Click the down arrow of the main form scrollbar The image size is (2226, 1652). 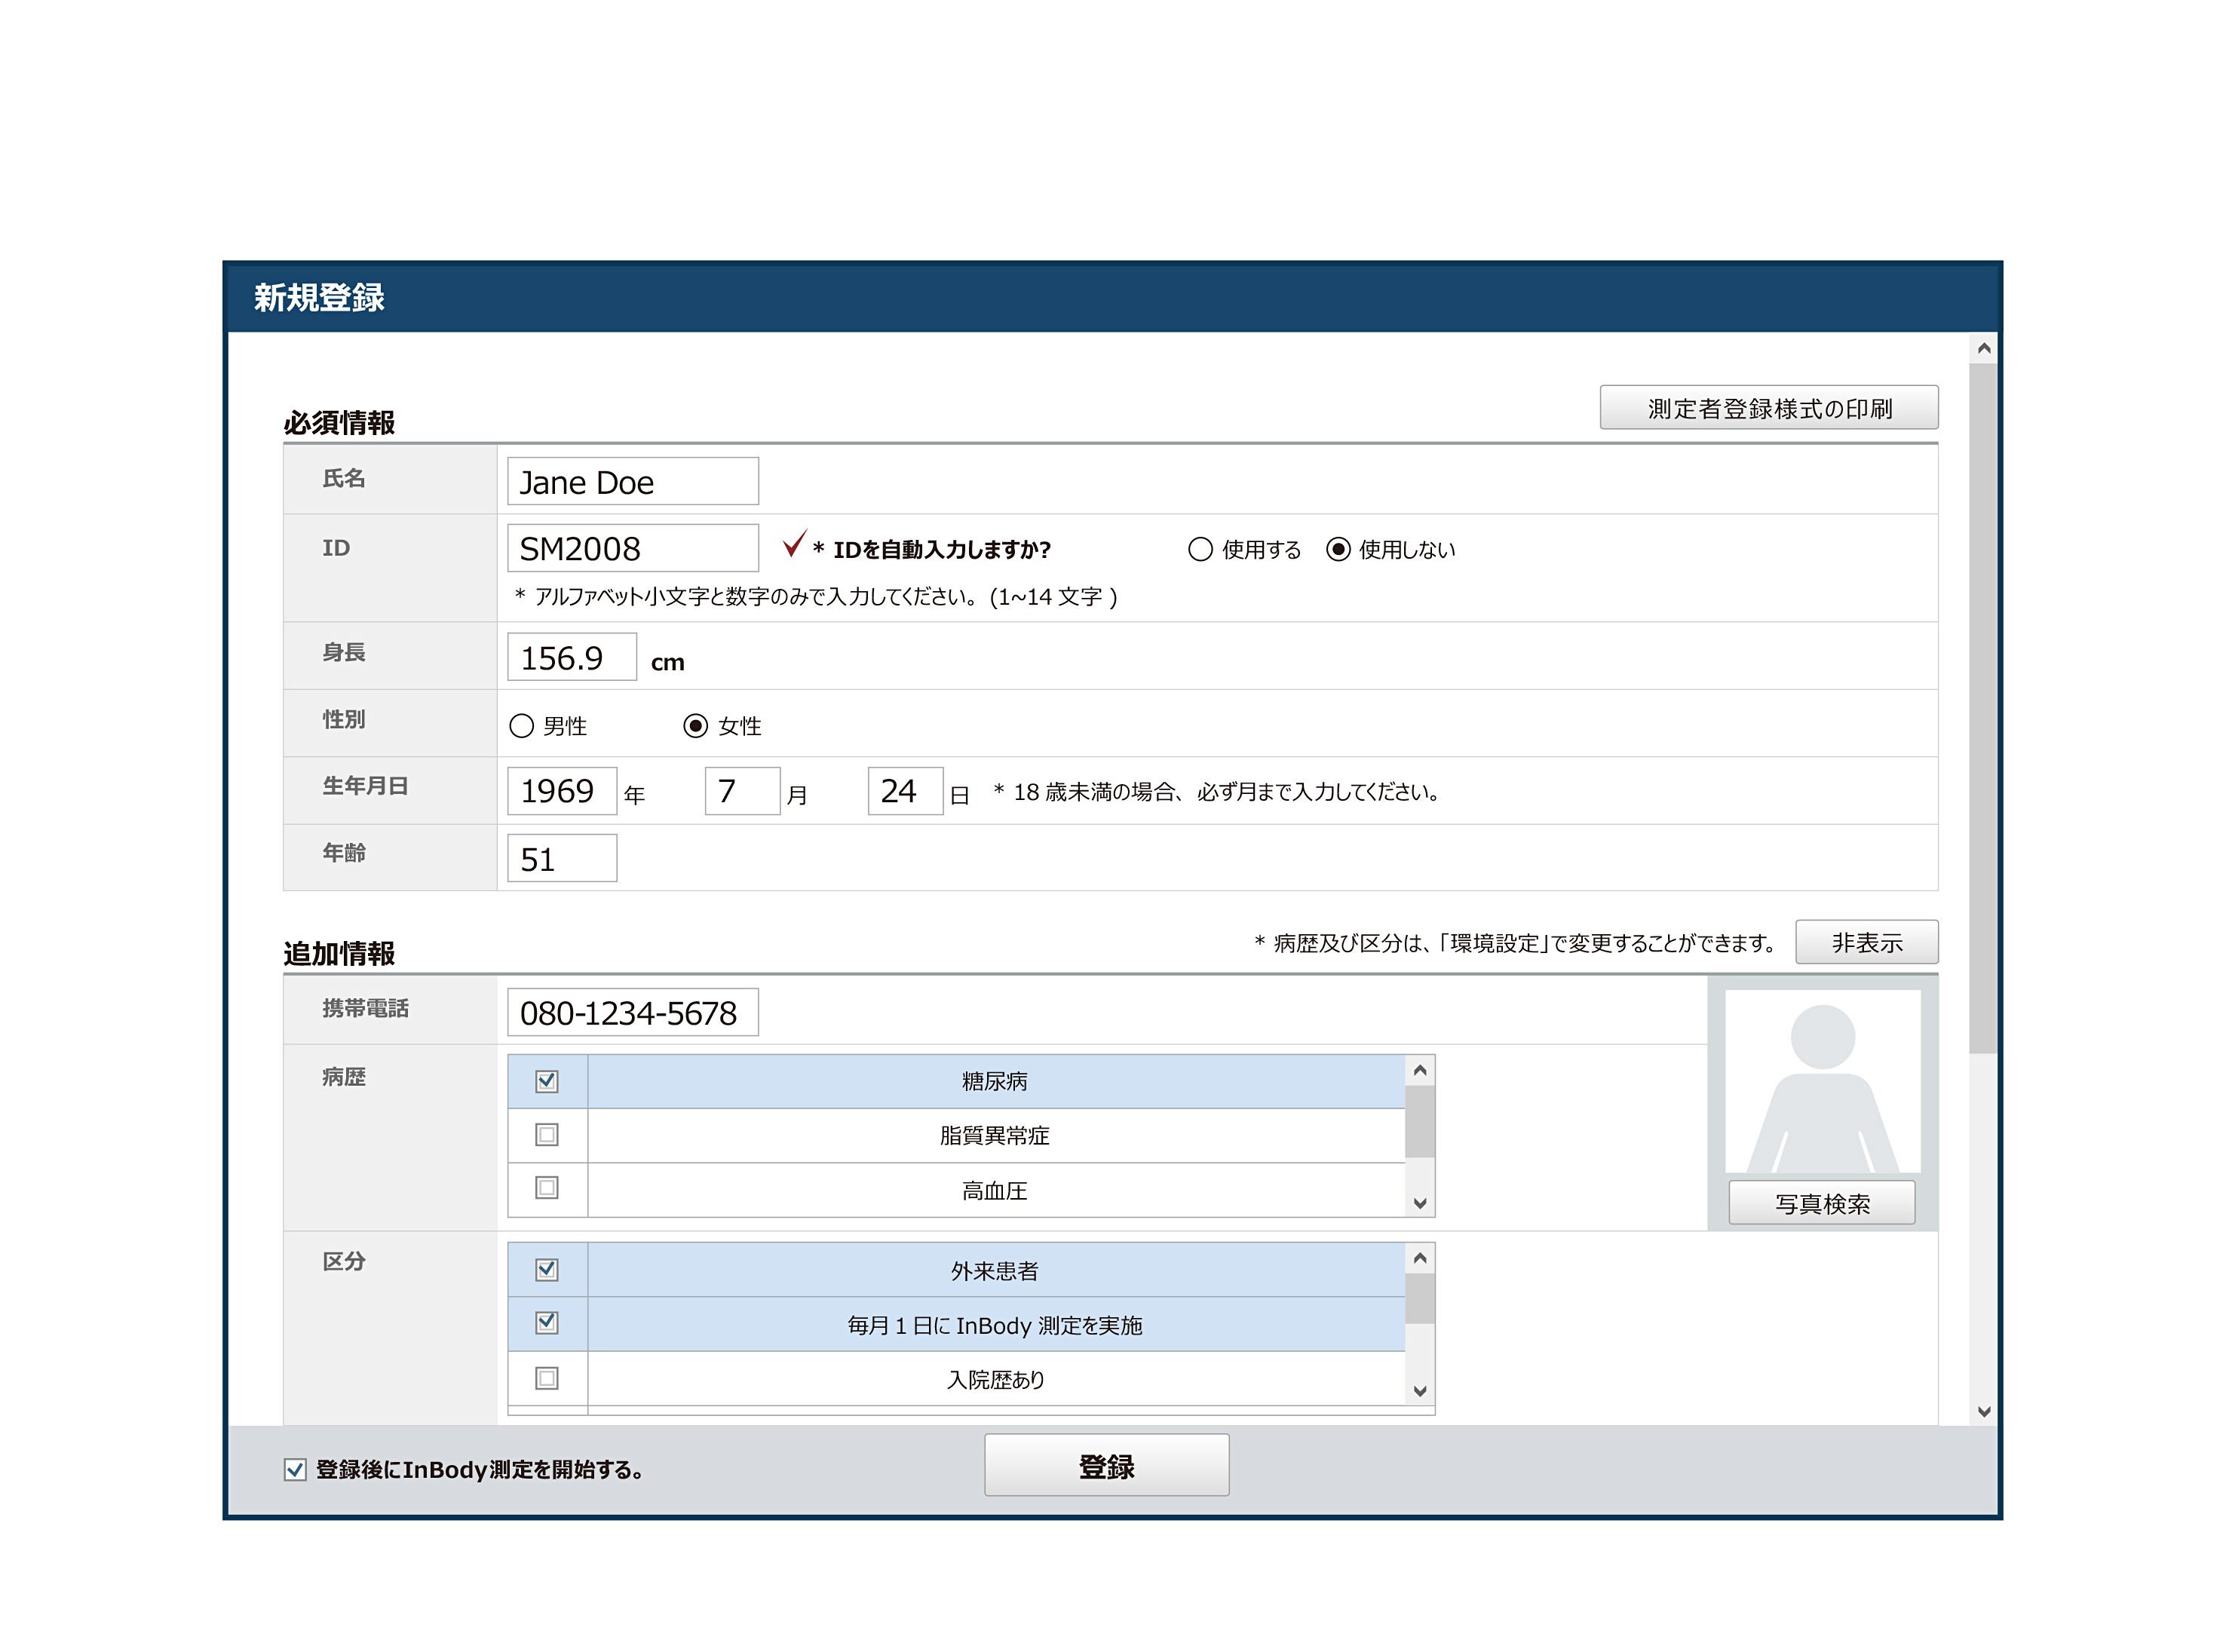pyautogui.click(x=1983, y=1411)
